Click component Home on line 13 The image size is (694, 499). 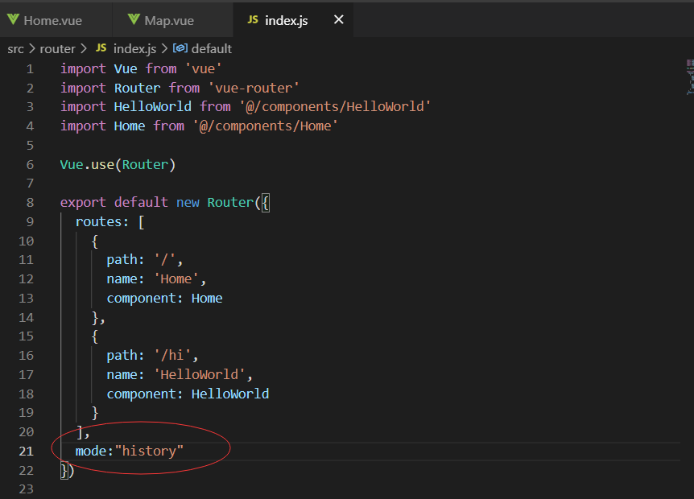click(207, 298)
